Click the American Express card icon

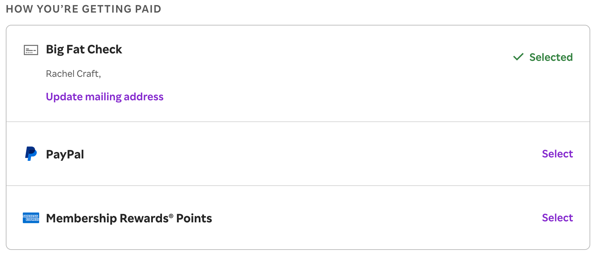[x=31, y=218]
